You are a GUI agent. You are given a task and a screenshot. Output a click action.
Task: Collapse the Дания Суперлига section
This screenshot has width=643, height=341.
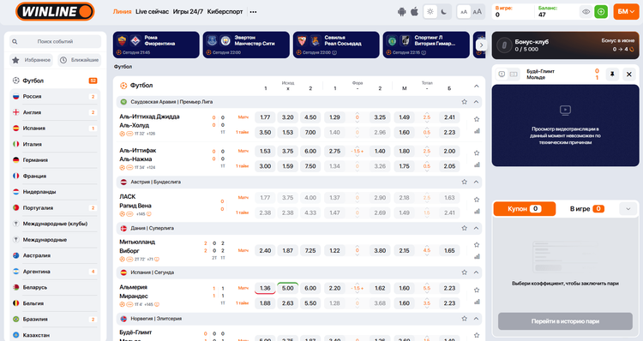[x=476, y=228]
